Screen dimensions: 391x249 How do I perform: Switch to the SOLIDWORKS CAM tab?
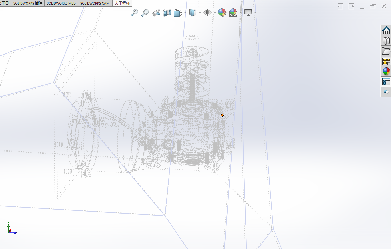95,3
